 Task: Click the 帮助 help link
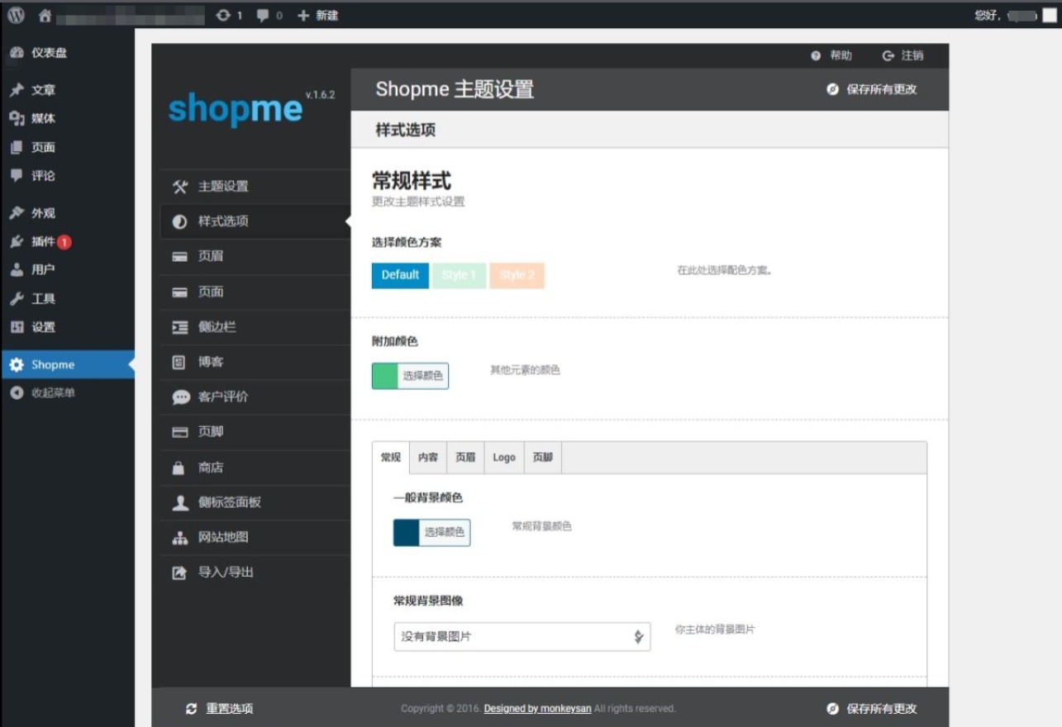831,55
